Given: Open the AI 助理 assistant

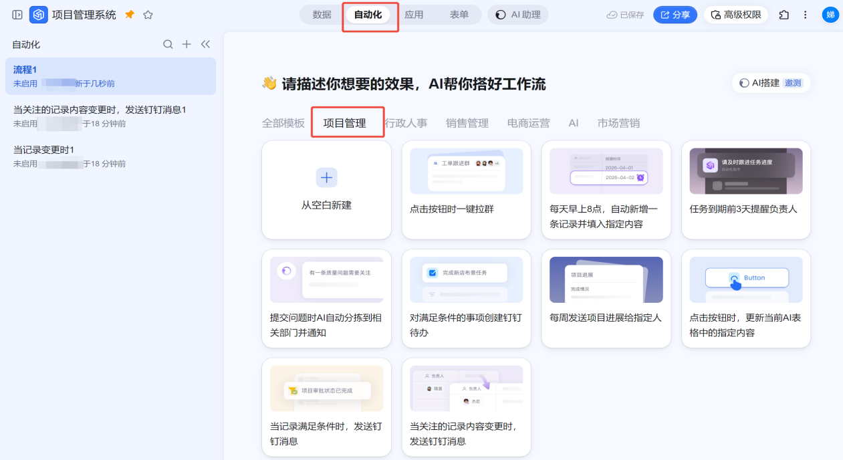Looking at the screenshot, I should point(518,15).
